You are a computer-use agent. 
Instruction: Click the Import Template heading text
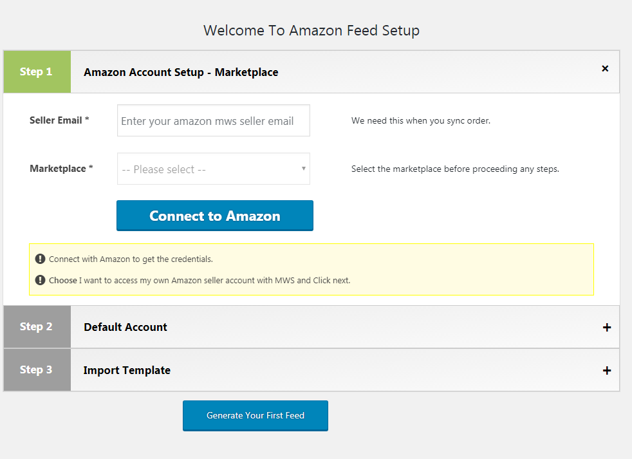(x=127, y=370)
